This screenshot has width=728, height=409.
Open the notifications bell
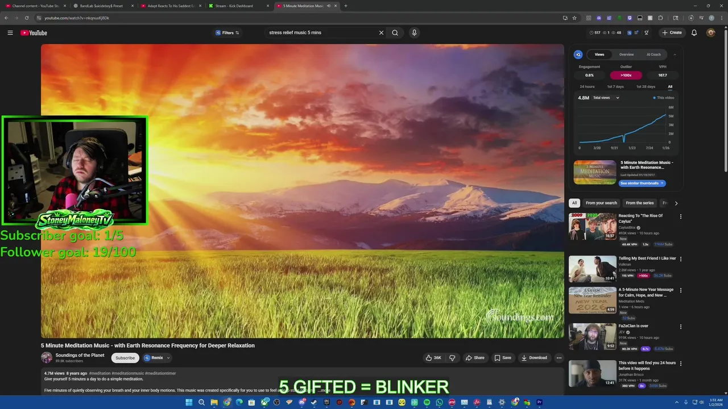click(x=694, y=32)
